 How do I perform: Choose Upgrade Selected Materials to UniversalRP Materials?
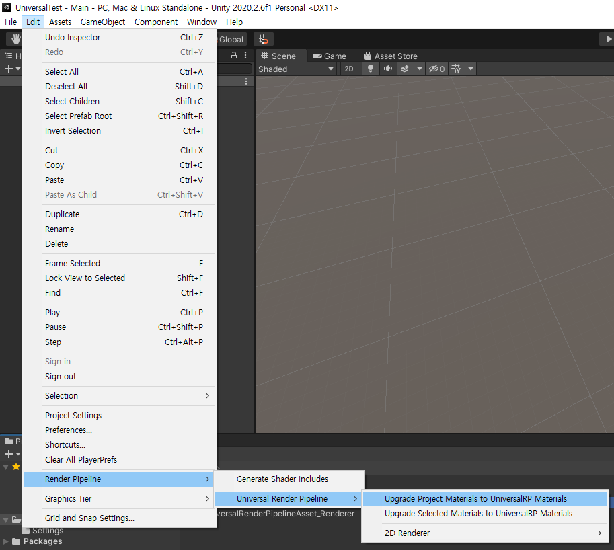point(485,514)
